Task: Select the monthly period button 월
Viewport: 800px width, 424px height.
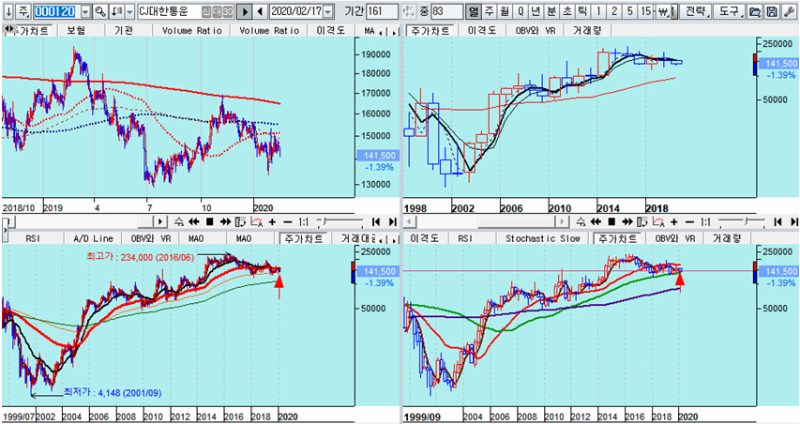Action: [505, 11]
